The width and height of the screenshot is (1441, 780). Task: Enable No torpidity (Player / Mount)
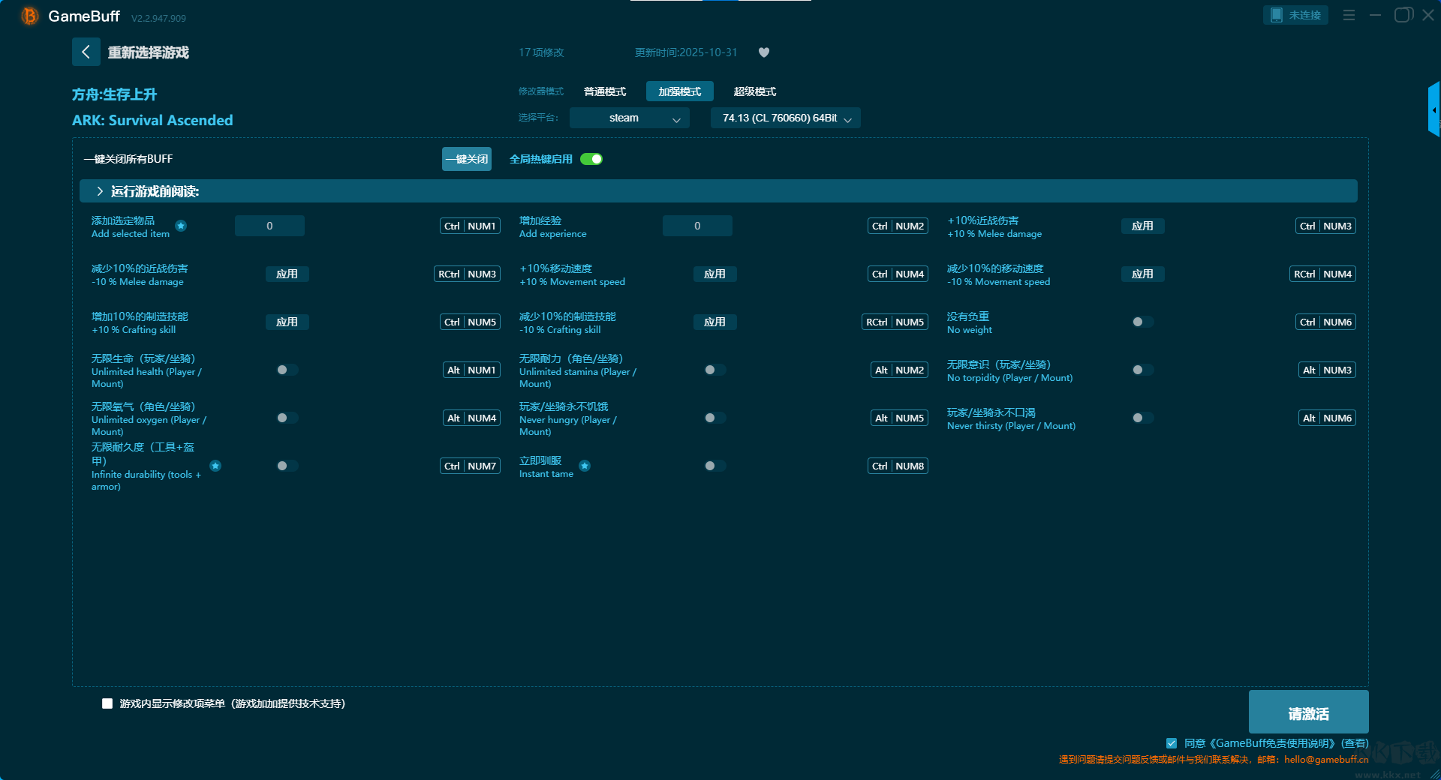pyautogui.click(x=1143, y=370)
